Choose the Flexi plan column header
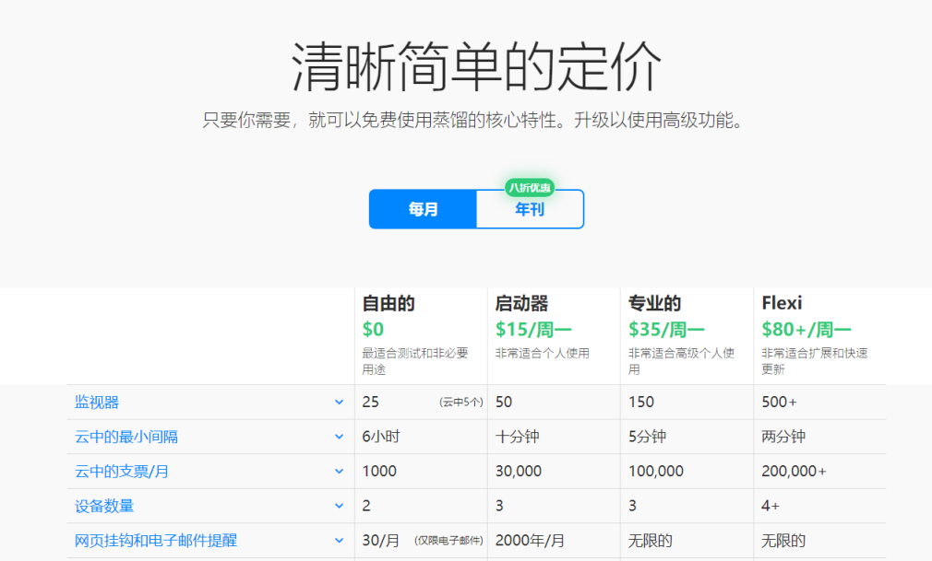This screenshot has width=932, height=561. (x=782, y=303)
